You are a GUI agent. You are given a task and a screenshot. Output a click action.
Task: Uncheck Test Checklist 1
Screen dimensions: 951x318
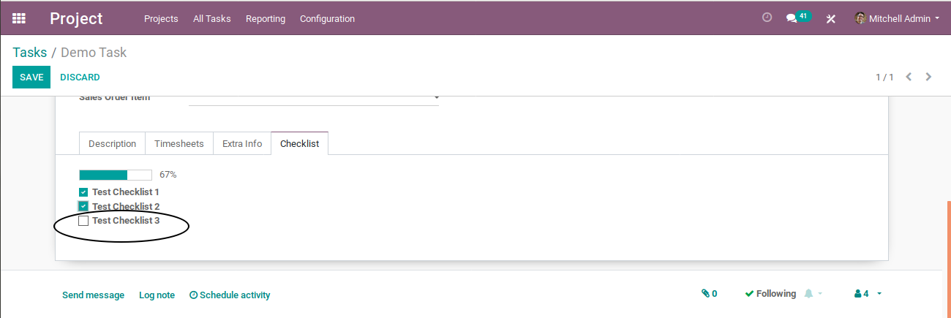tap(83, 192)
